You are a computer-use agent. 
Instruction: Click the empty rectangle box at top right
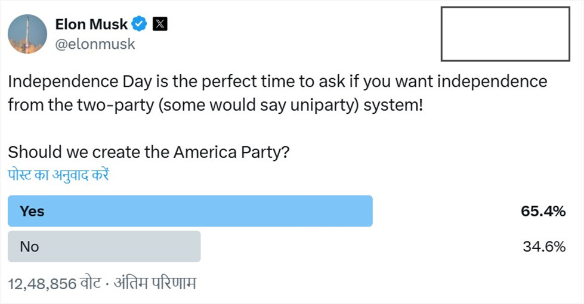(505, 34)
